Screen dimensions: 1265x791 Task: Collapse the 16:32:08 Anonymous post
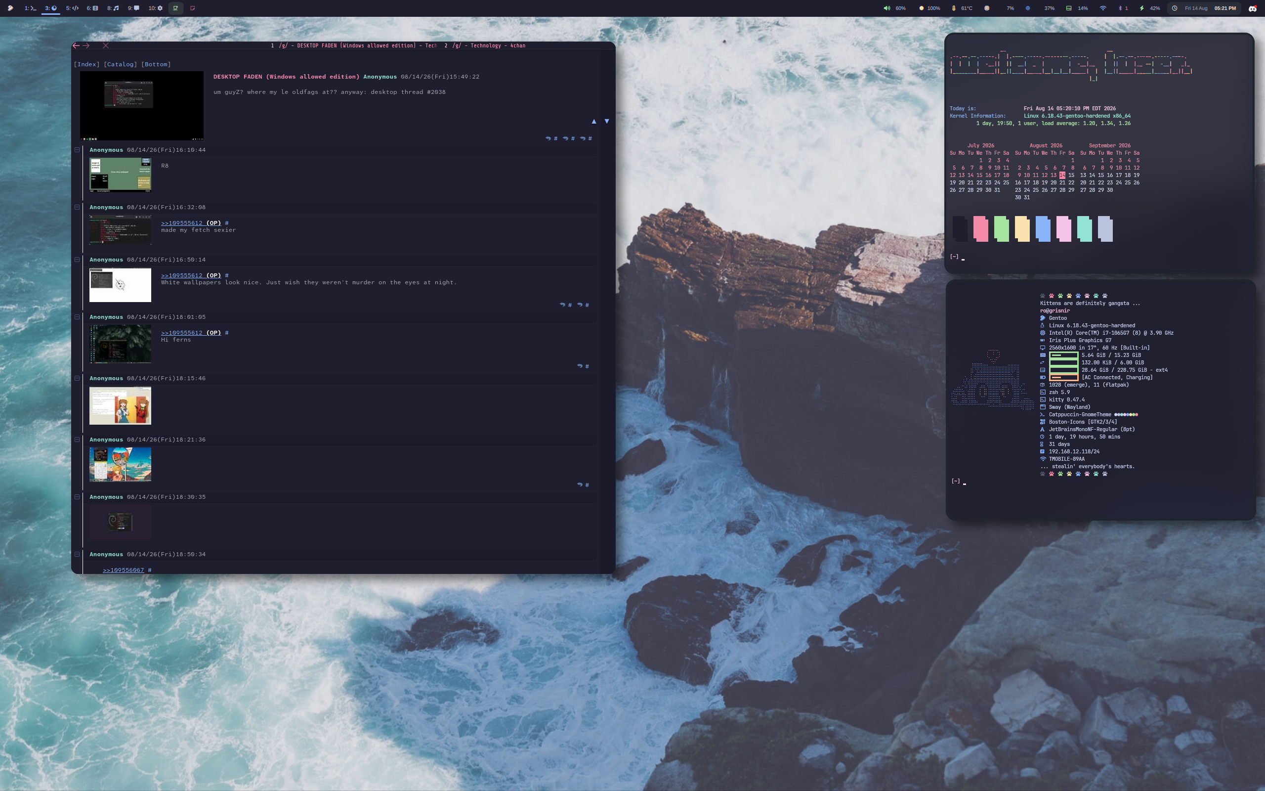[x=77, y=207]
